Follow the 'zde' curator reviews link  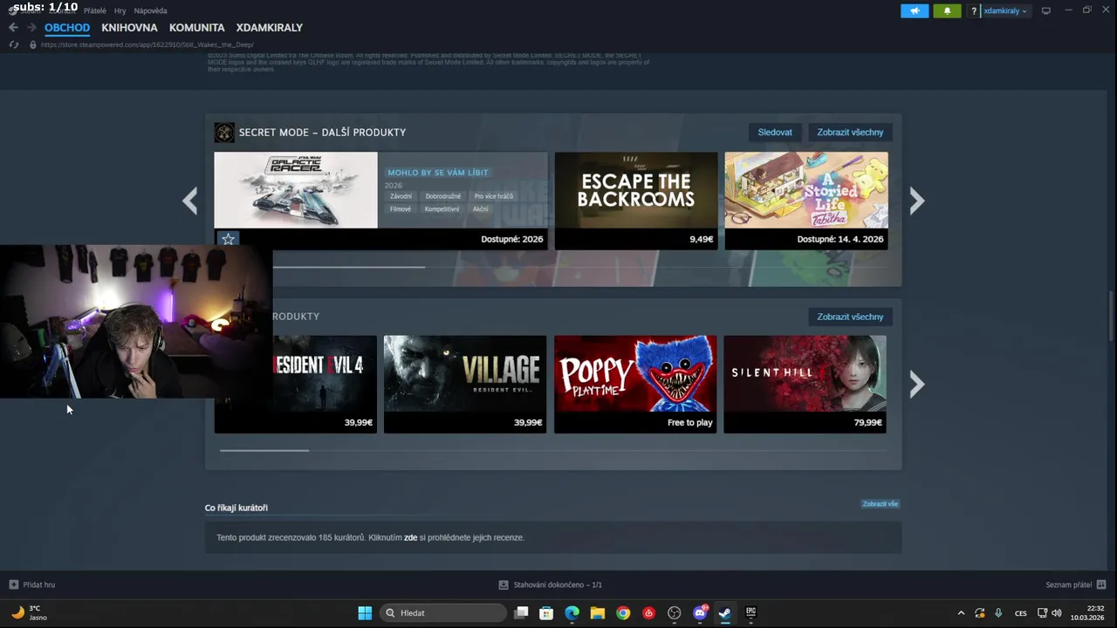tap(410, 538)
